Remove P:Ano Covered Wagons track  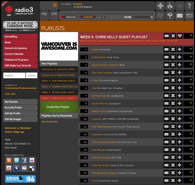(173, 80)
